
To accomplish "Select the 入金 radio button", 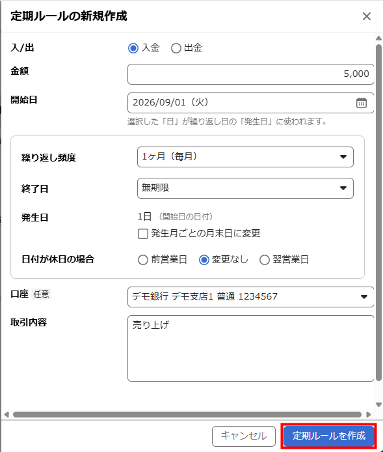I will (133, 48).
